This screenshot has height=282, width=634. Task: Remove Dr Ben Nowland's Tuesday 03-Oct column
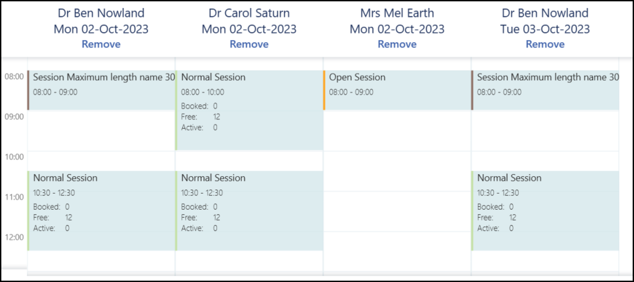click(x=545, y=44)
